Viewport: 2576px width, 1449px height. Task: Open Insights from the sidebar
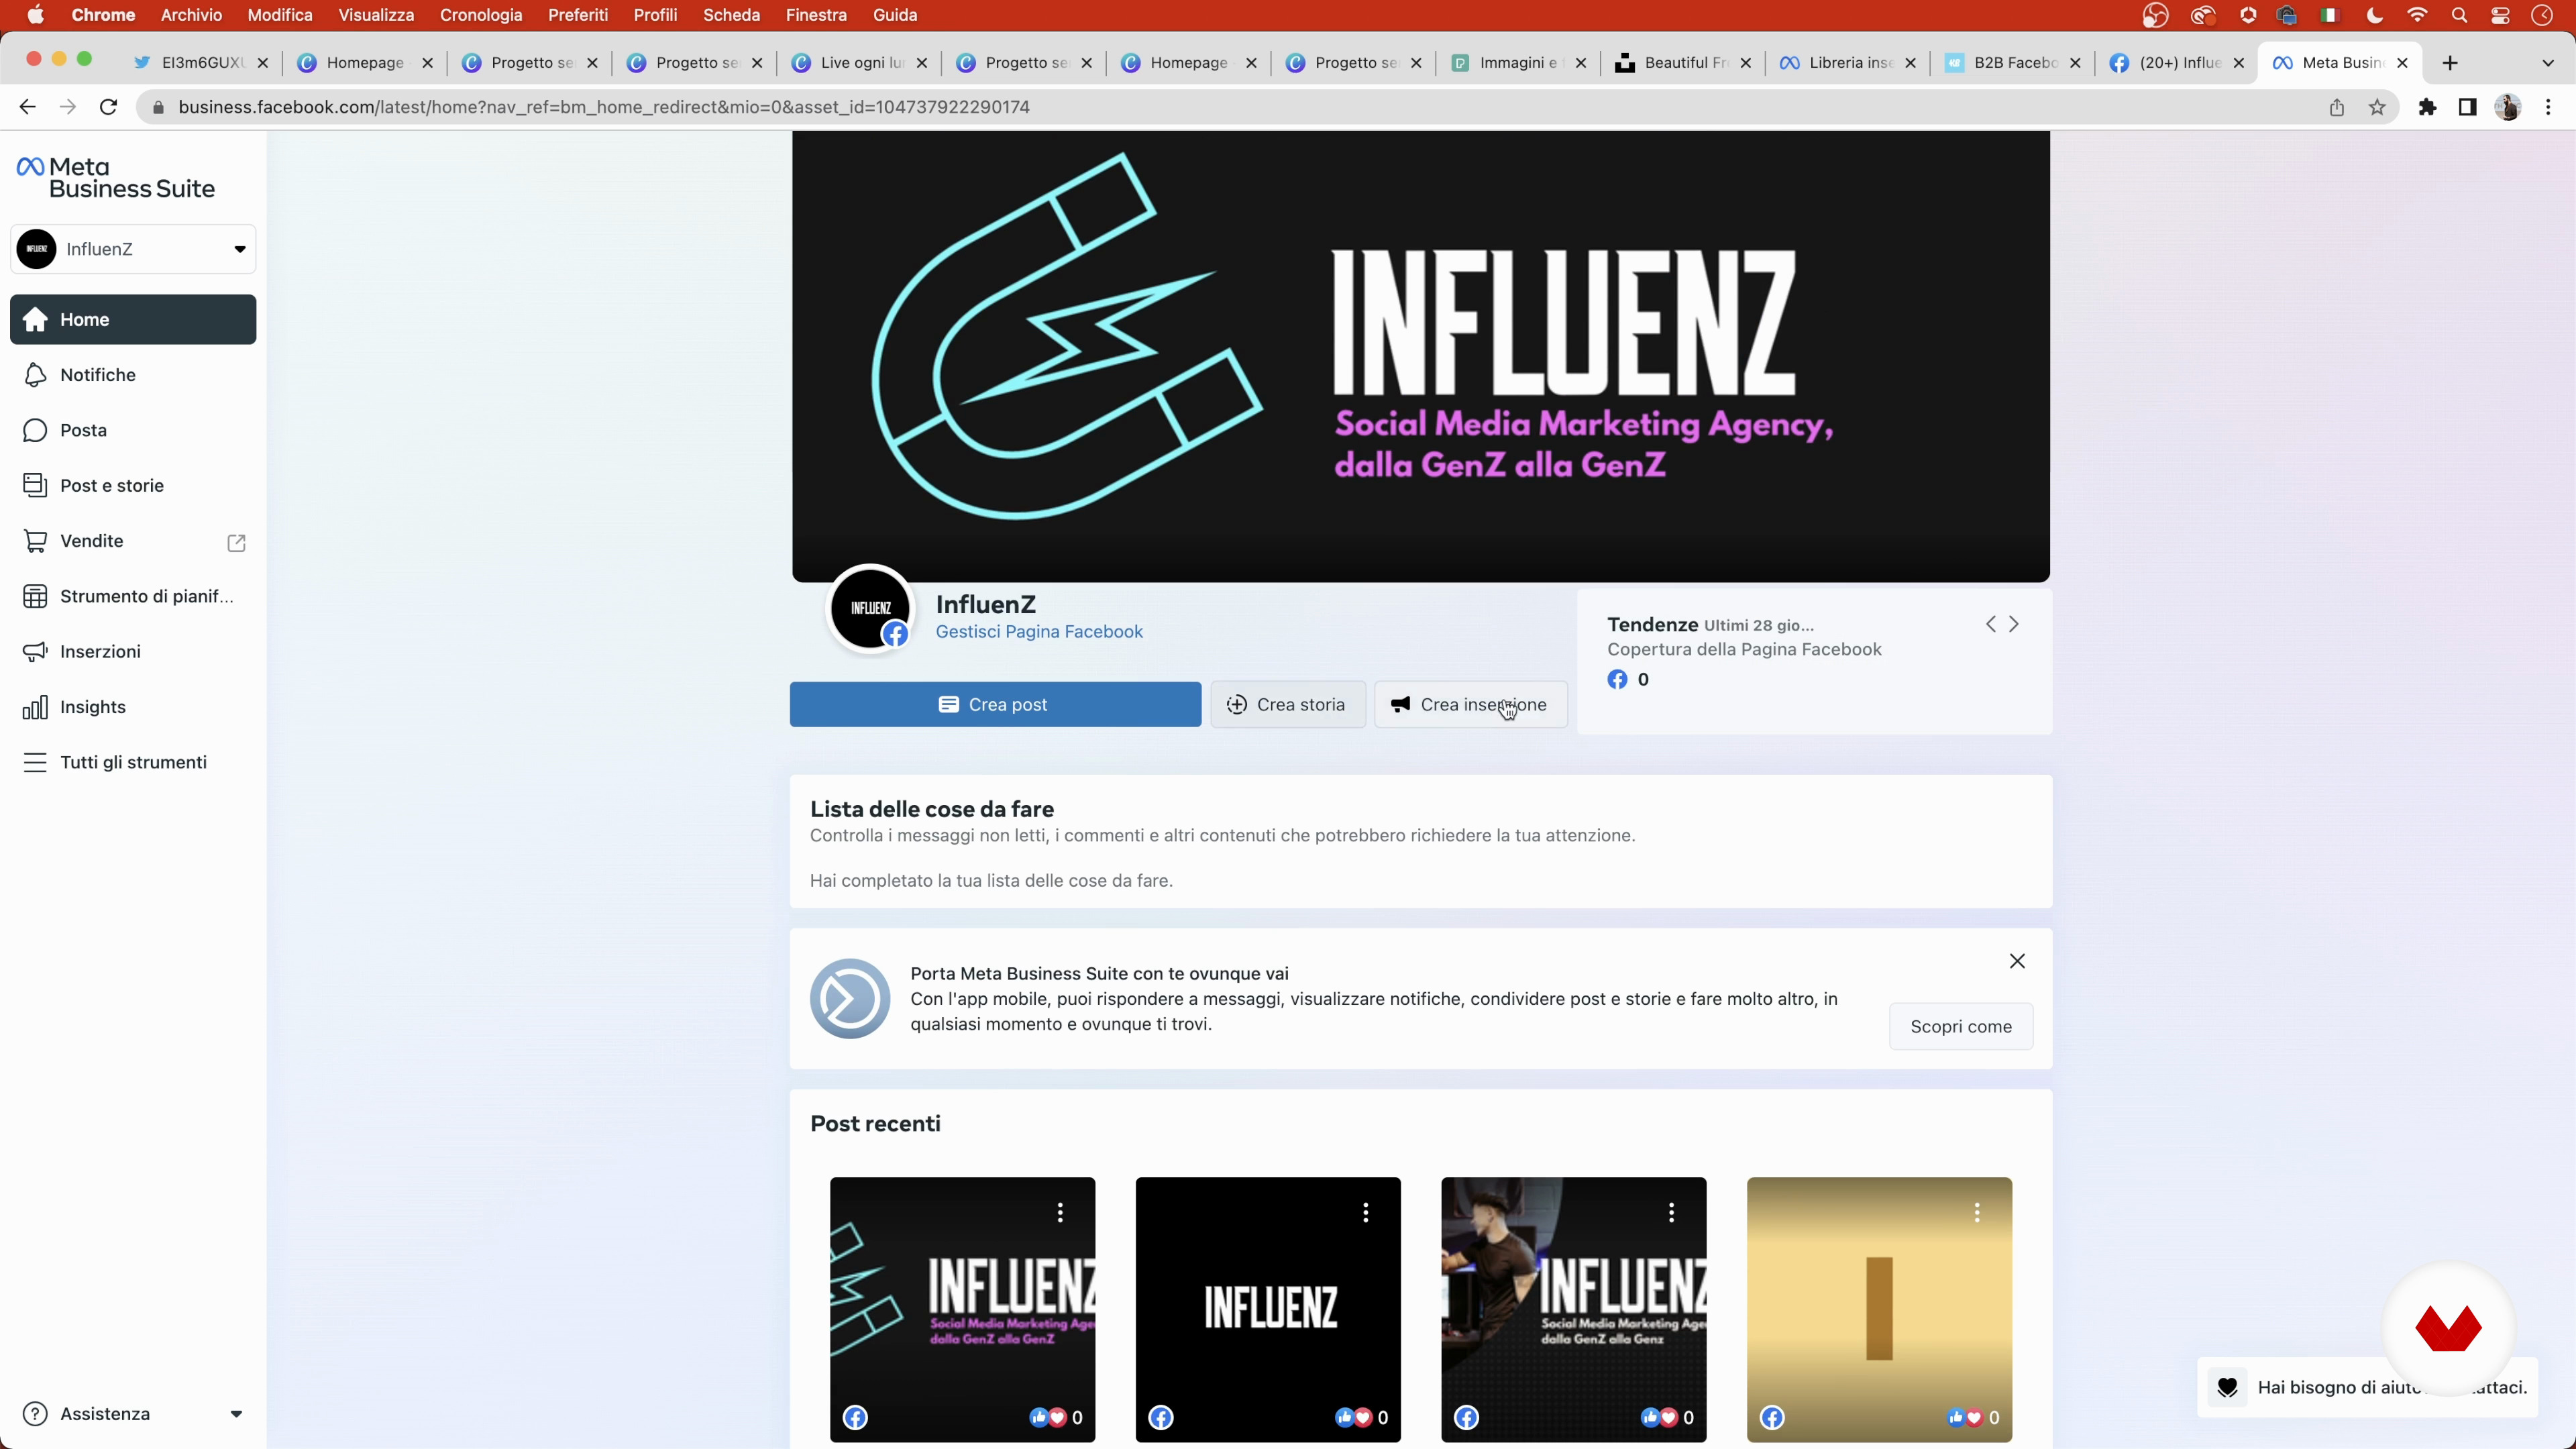pyautogui.click(x=133, y=707)
